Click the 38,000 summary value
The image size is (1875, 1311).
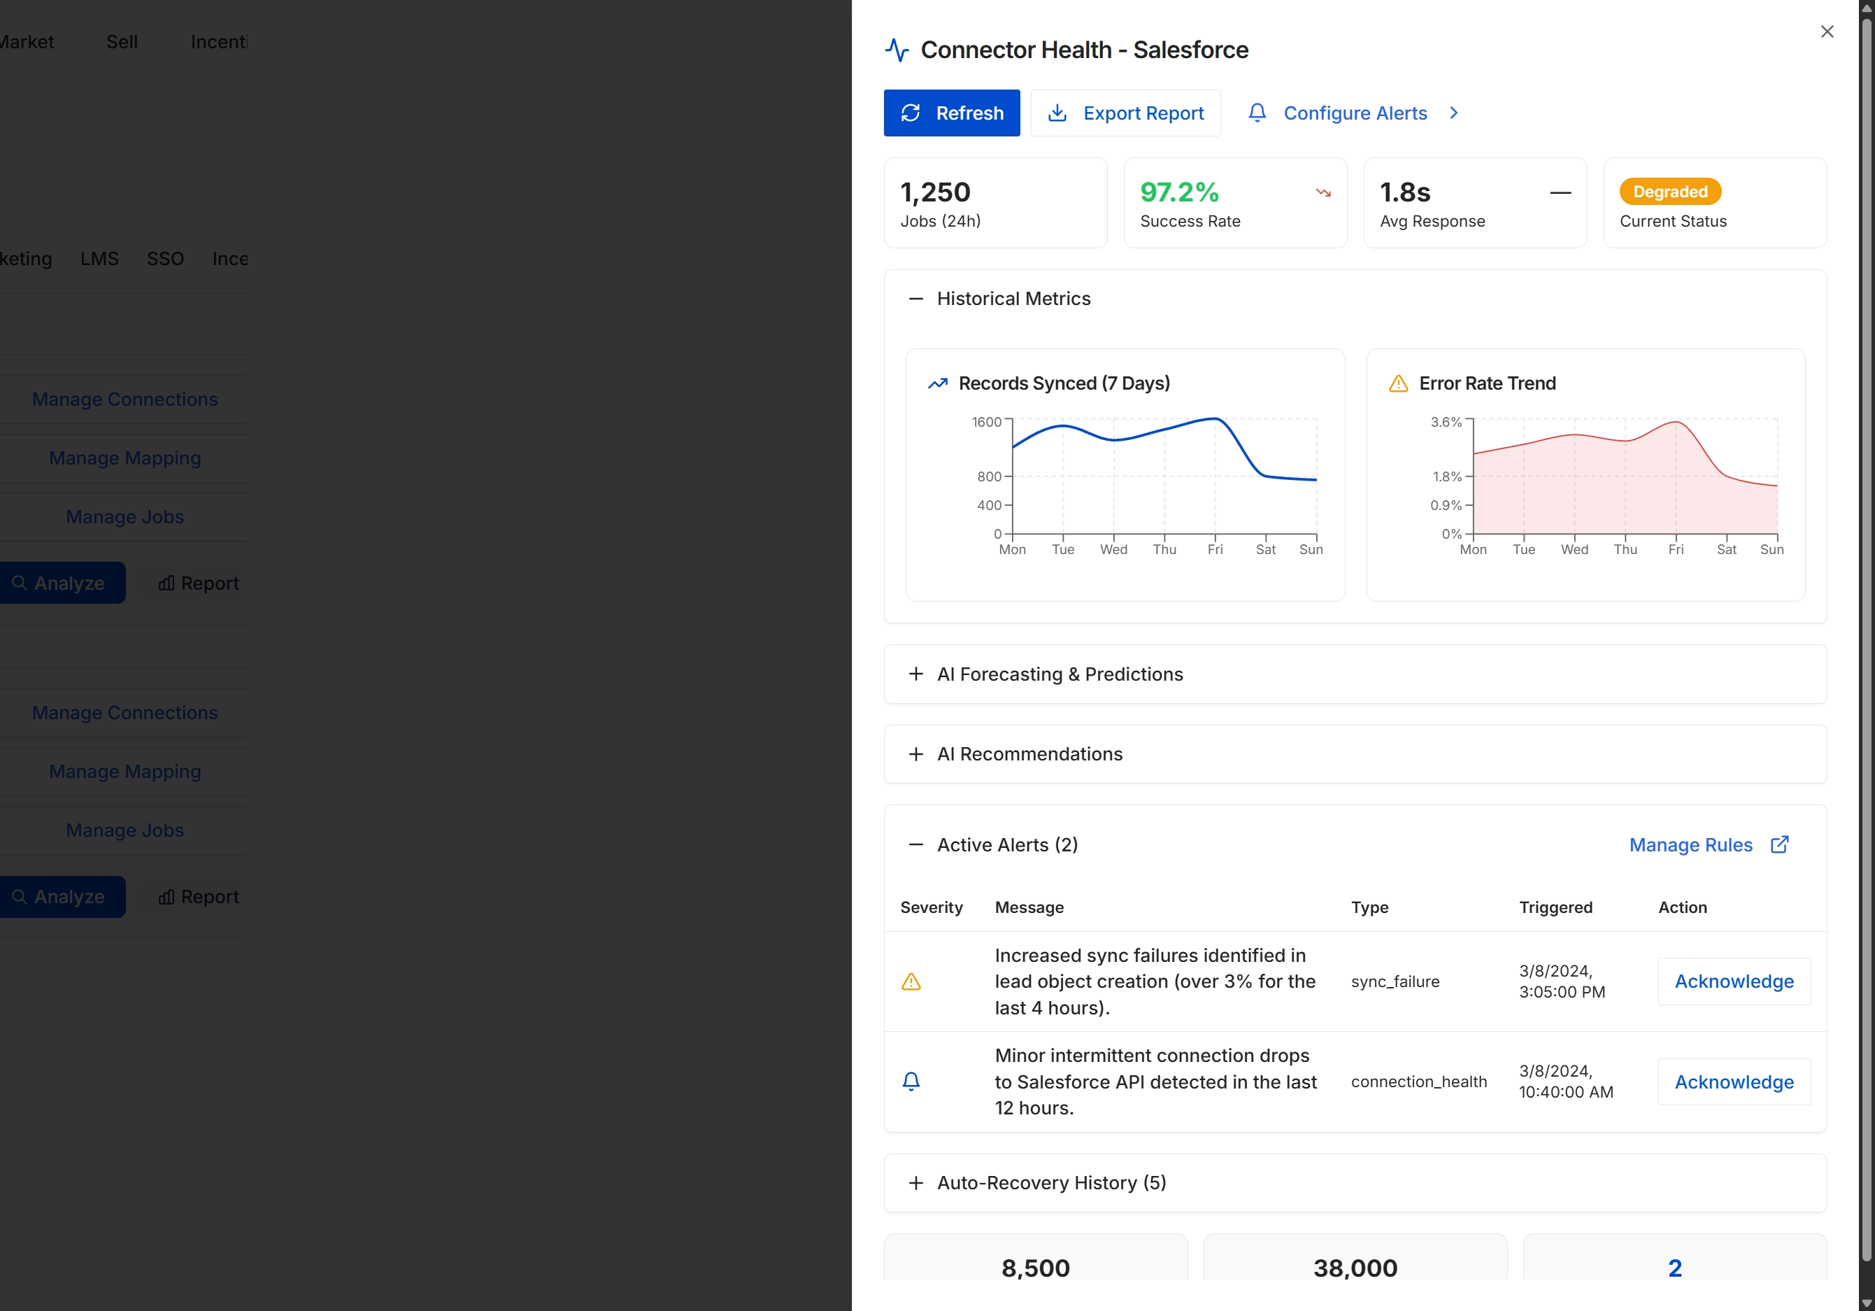1355,1267
